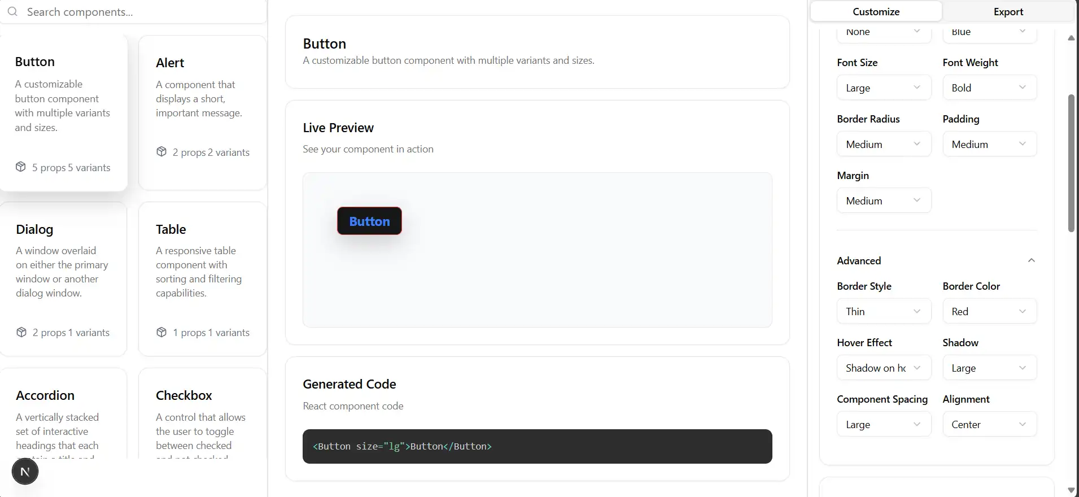Select the Customize tab
Image resolution: width=1079 pixels, height=497 pixels.
pos(876,11)
